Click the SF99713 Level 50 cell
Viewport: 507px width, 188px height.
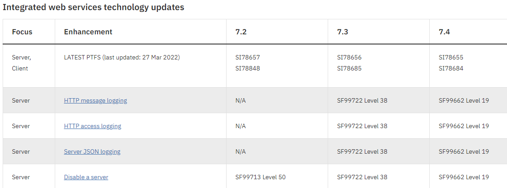coord(261,177)
